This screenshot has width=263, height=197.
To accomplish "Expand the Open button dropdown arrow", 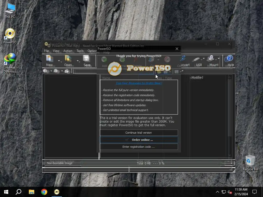I will coord(78,61).
